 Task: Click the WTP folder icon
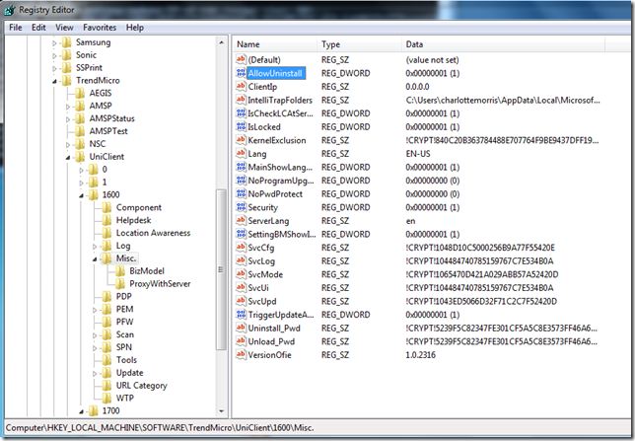click(106, 398)
